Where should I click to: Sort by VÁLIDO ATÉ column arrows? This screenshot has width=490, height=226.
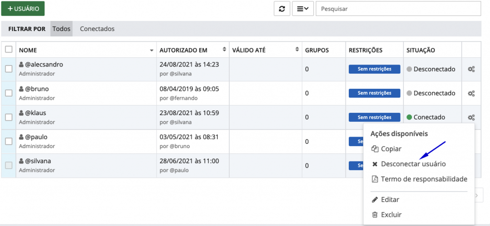[x=297, y=50]
